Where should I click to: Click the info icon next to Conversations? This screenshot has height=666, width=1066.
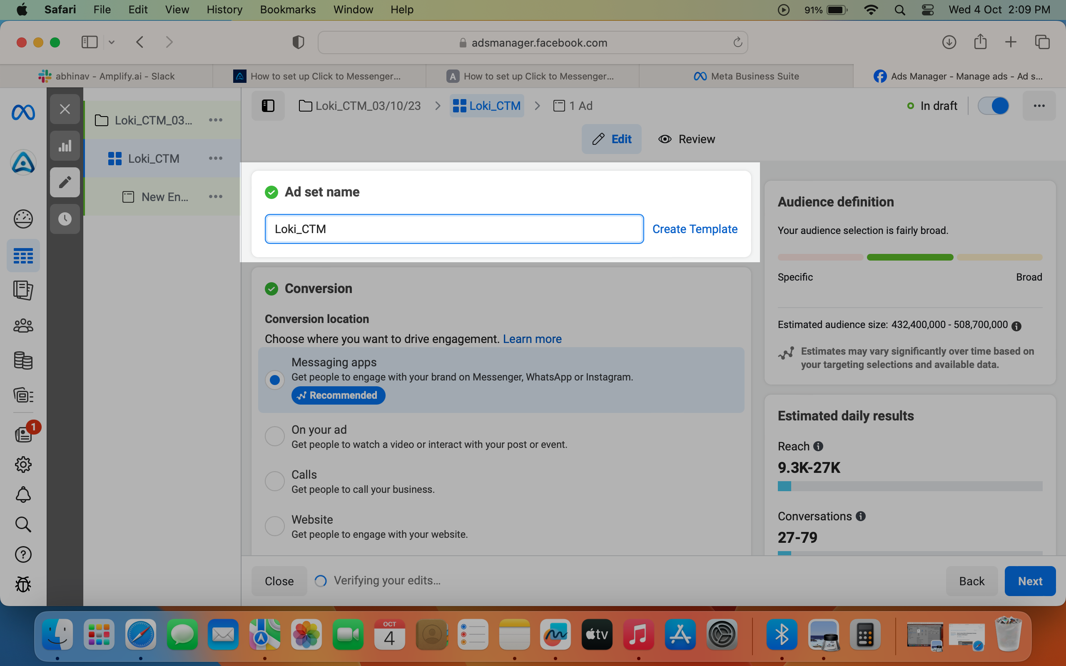(861, 516)
